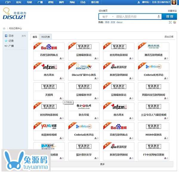
Task: Click the 设为首页 link
Action: pyautogui.click(x=103, y=11)
